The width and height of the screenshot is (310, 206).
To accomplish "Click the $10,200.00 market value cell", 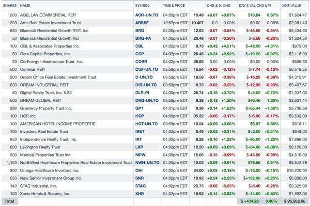I will tap(296, 171).
